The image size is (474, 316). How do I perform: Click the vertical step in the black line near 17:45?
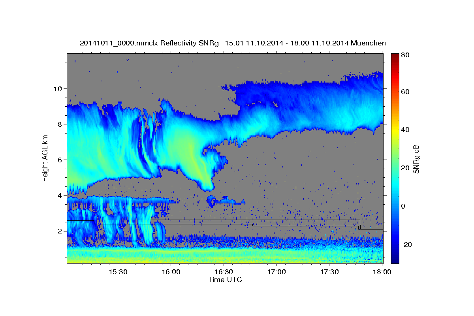359,224
